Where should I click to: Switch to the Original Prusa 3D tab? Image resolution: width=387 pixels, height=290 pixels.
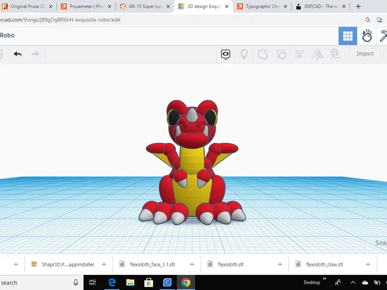pyautogui.click(x=27, y=7)
